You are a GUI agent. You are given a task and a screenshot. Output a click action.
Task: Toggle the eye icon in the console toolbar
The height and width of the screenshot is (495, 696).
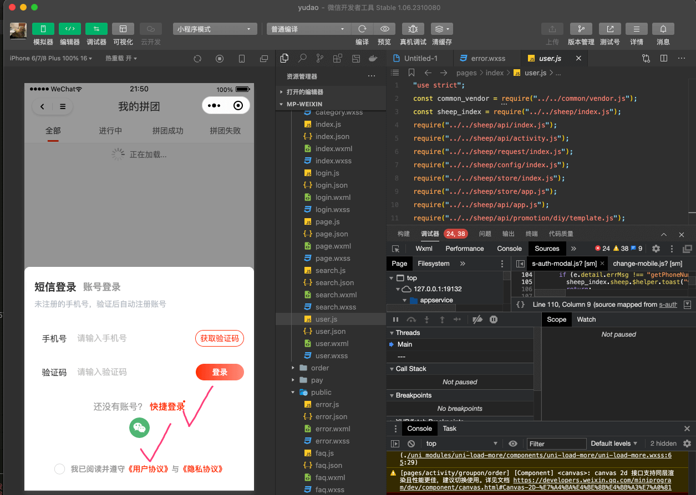512,443
